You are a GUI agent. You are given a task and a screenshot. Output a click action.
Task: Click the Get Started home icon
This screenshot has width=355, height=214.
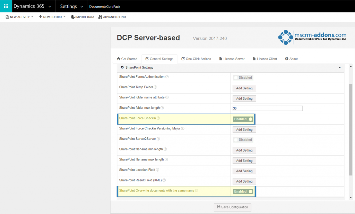pyautogui.click(x=119, y=59)
